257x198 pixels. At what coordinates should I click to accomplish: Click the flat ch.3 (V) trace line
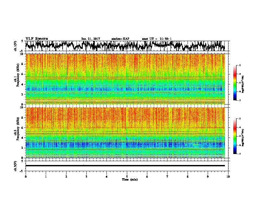125,166
